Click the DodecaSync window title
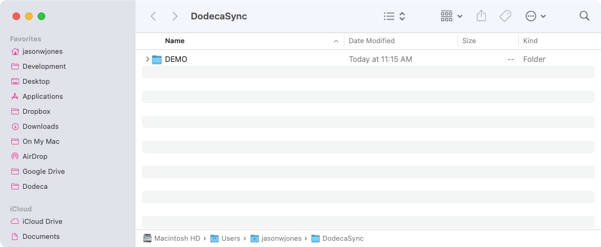Screen dimensions: 601x247 [x=219, y=16]
